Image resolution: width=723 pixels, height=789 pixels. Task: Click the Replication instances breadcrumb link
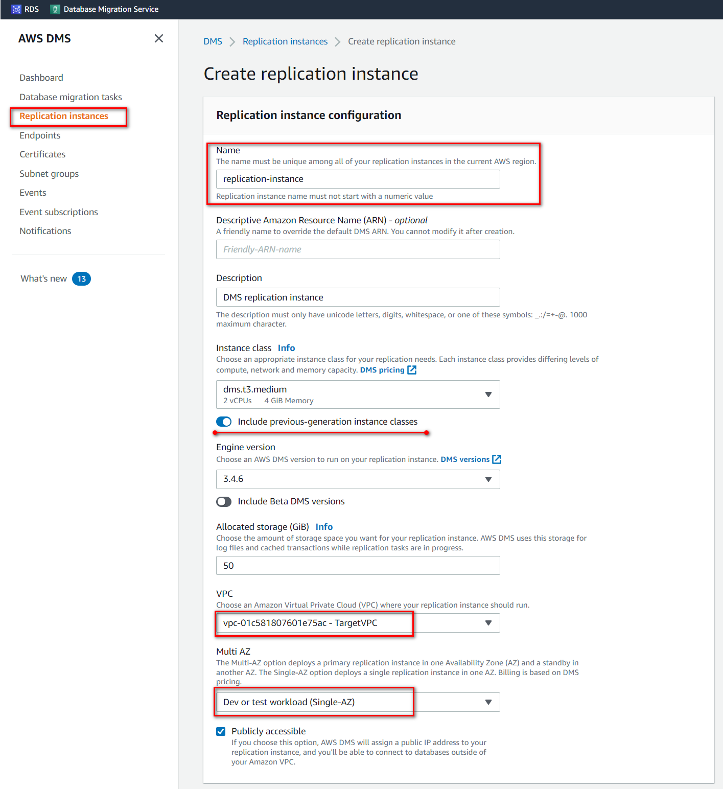pyautogui.click(x=285, y=41)
